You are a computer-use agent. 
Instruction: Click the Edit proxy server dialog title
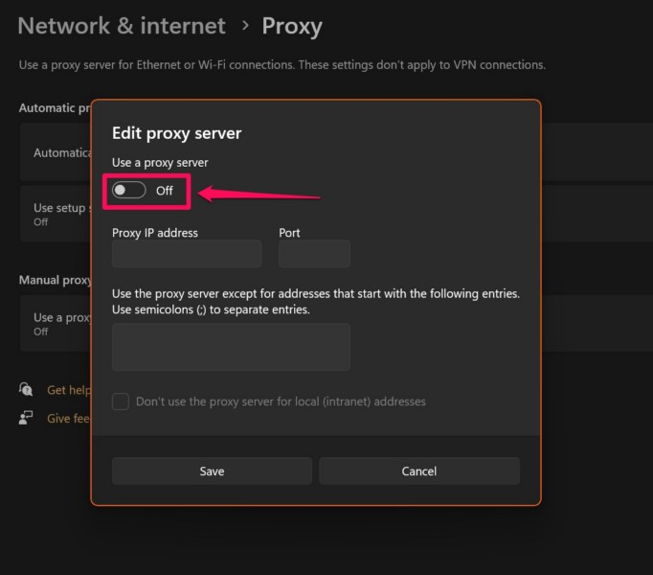pyautogui.click(x=177, y=133)
